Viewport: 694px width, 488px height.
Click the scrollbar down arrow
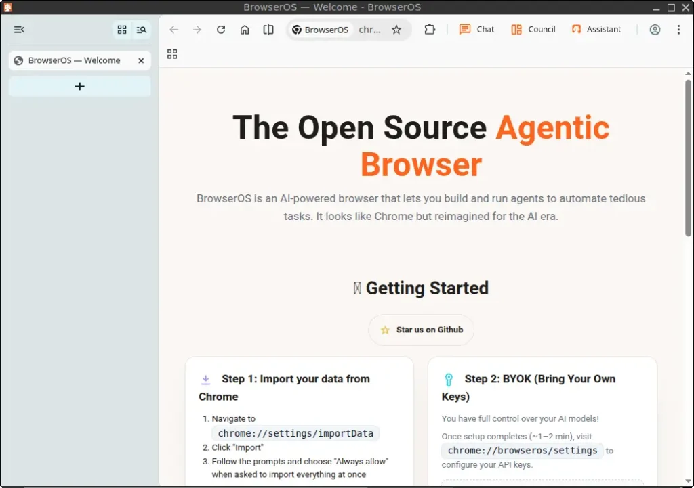click(x=688, y=481)
